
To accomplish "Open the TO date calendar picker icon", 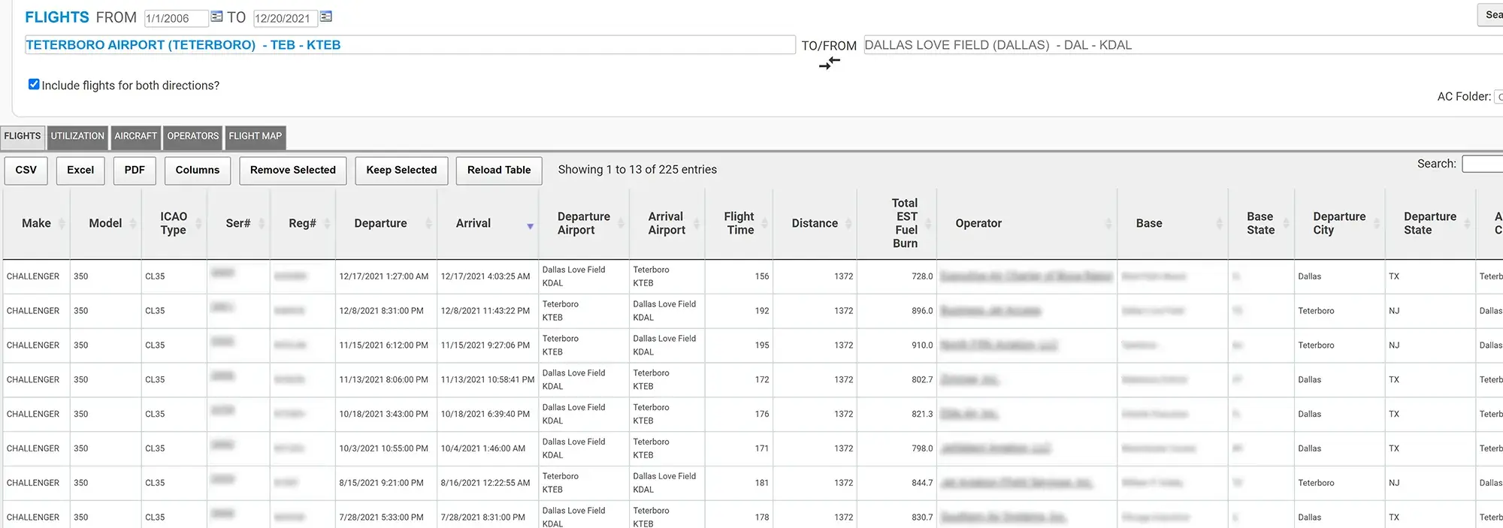I will coord(326,17).
